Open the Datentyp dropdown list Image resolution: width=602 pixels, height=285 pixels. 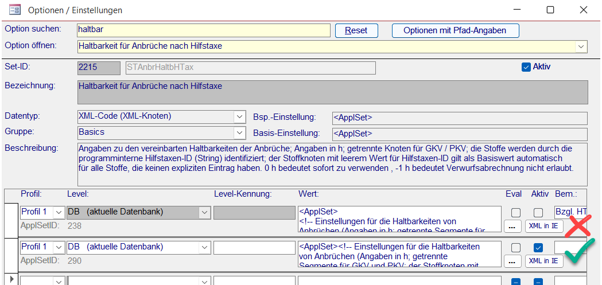click(x=239, y=117)
